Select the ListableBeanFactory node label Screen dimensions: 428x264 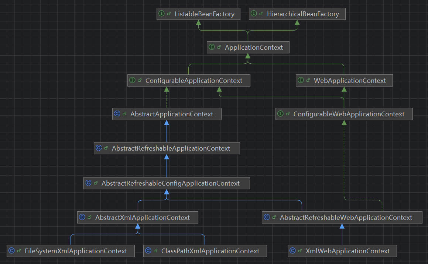click(x=204, y=14)
